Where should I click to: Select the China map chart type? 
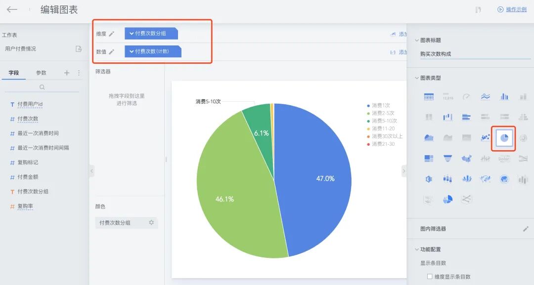click(466, 159)
